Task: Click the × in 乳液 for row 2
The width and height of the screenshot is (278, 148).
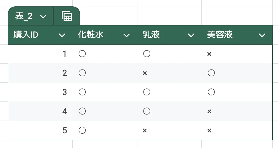Action: pos(145,73)
